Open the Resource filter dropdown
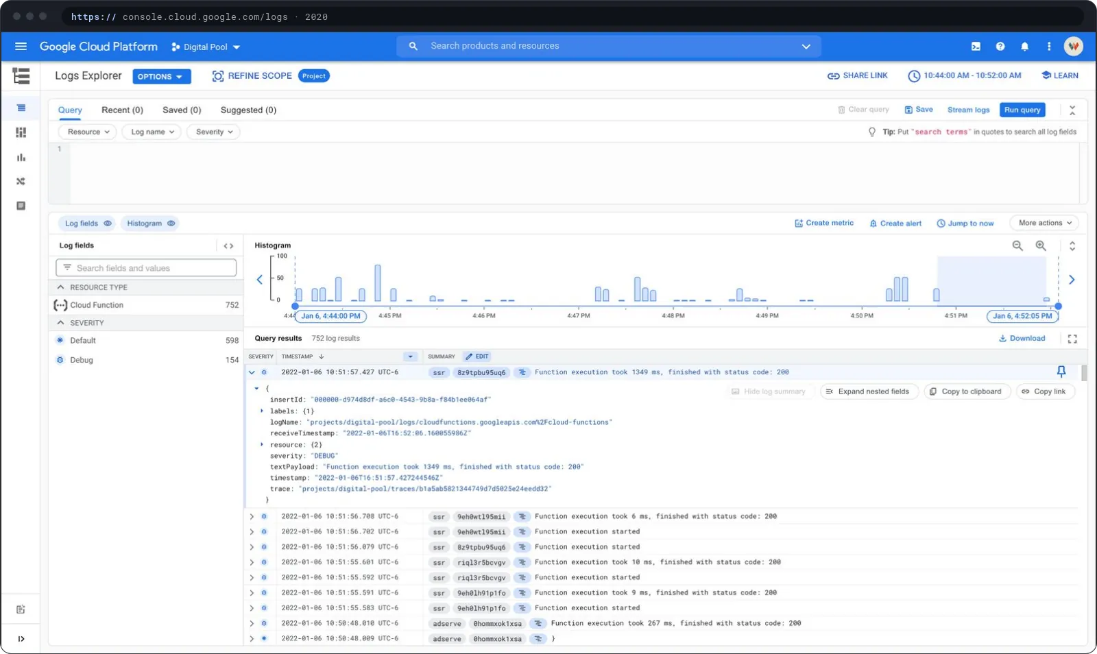Image resolution: width=1097 pixels, height=654 pixels. tap(88, 132)
